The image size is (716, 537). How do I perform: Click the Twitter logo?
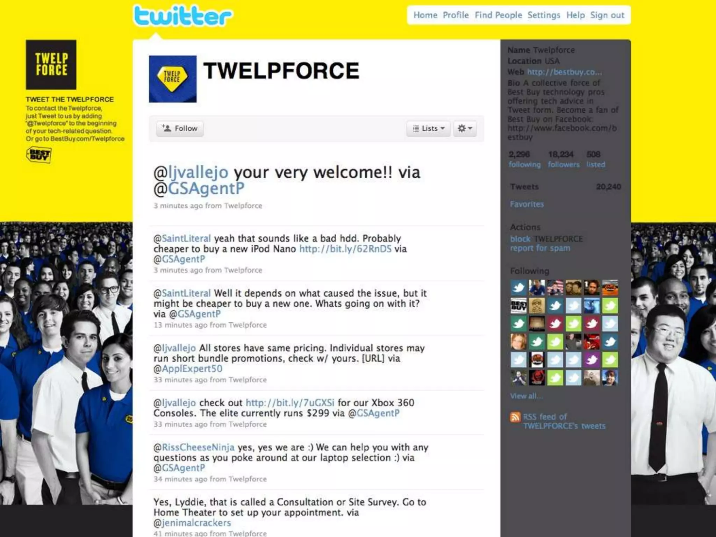(182, 16)
